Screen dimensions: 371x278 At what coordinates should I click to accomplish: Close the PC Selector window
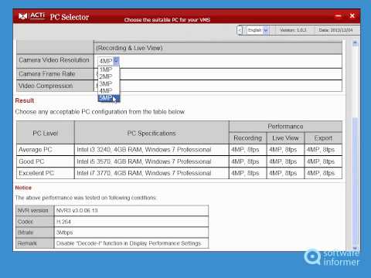pyautogui.click(x=352, y=16)
